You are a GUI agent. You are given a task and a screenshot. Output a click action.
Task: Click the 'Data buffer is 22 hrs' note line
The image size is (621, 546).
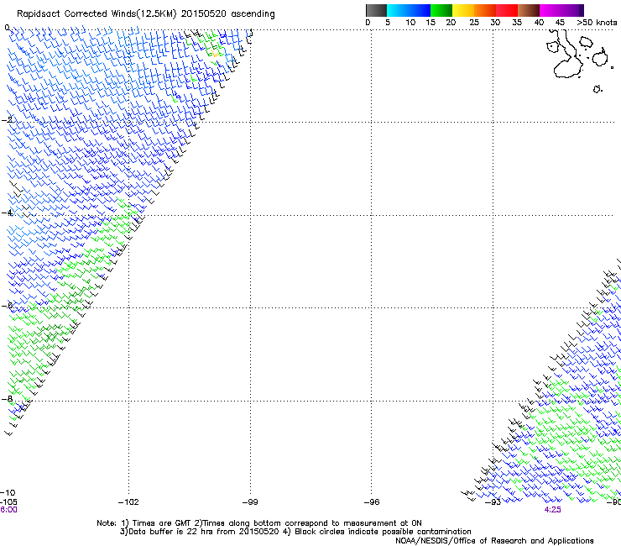click(x=295, y=532)
